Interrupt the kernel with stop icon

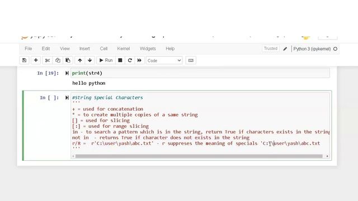(120, 60)
